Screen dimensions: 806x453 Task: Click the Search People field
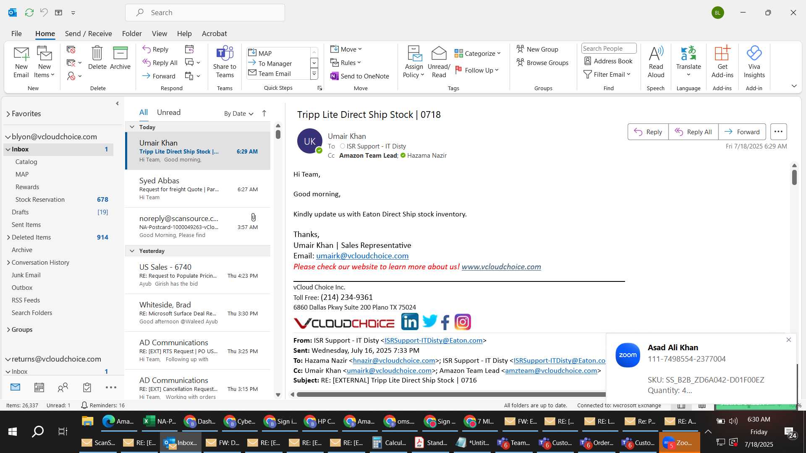click(609, 49)
